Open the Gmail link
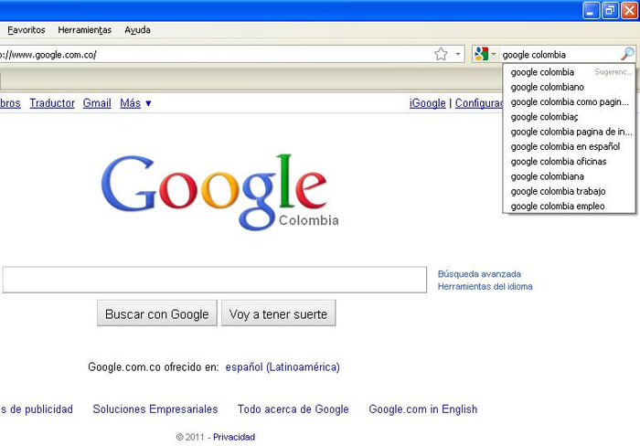Image resolution: width=640 pixels, height=446 pixels. tap(97, 103)
